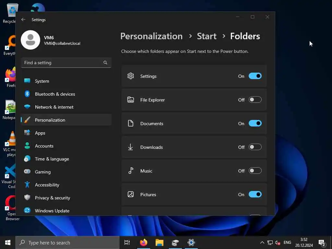Click the Windows Update sync icon
This screenshot has width=332, height=249.
[x=27, y=210]
